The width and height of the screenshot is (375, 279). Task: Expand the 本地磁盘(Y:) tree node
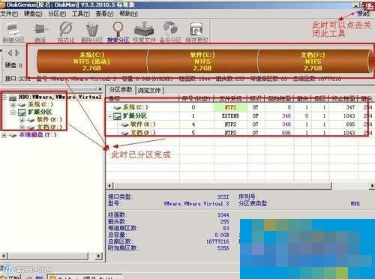point(4,135)
